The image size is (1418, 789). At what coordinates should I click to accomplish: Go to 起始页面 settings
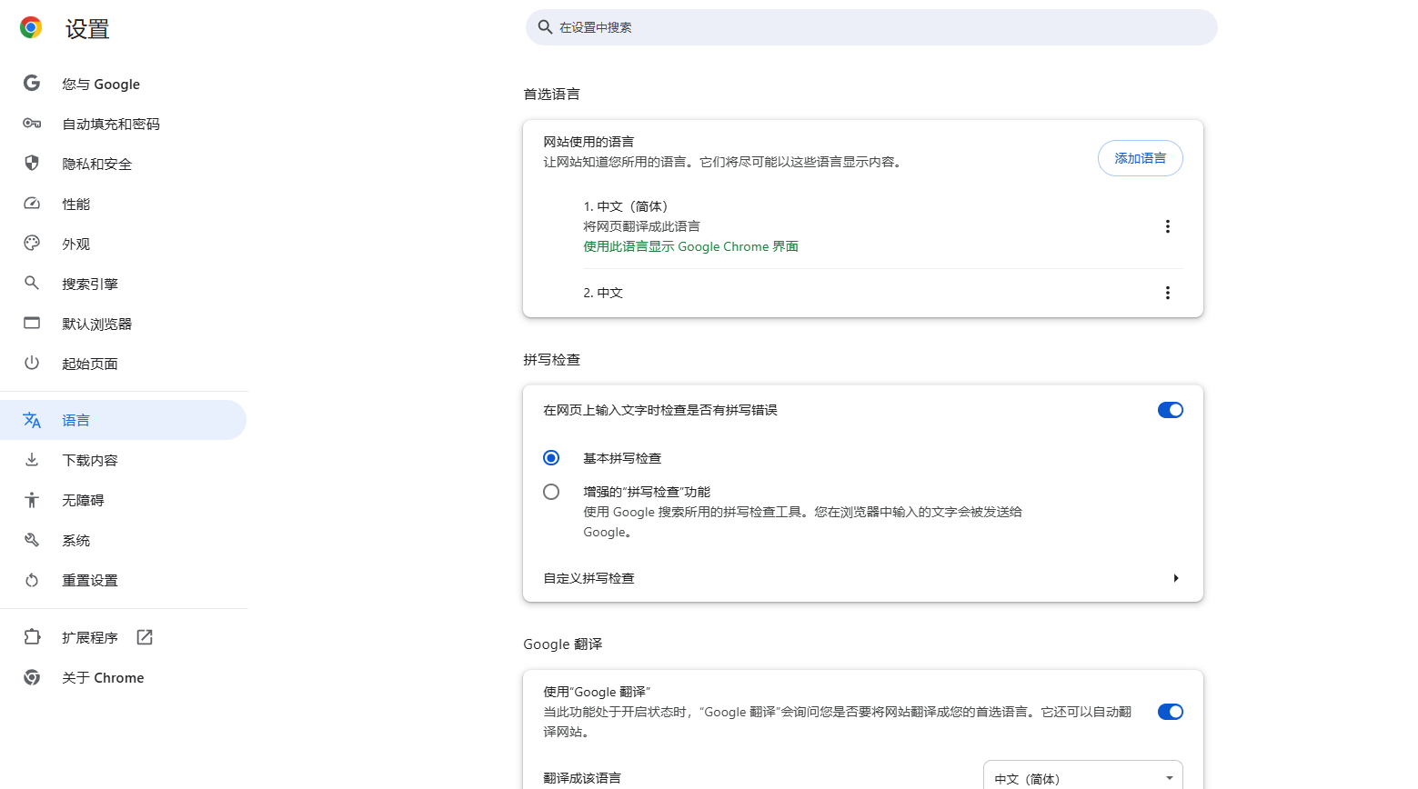click(x=123, y=364)
